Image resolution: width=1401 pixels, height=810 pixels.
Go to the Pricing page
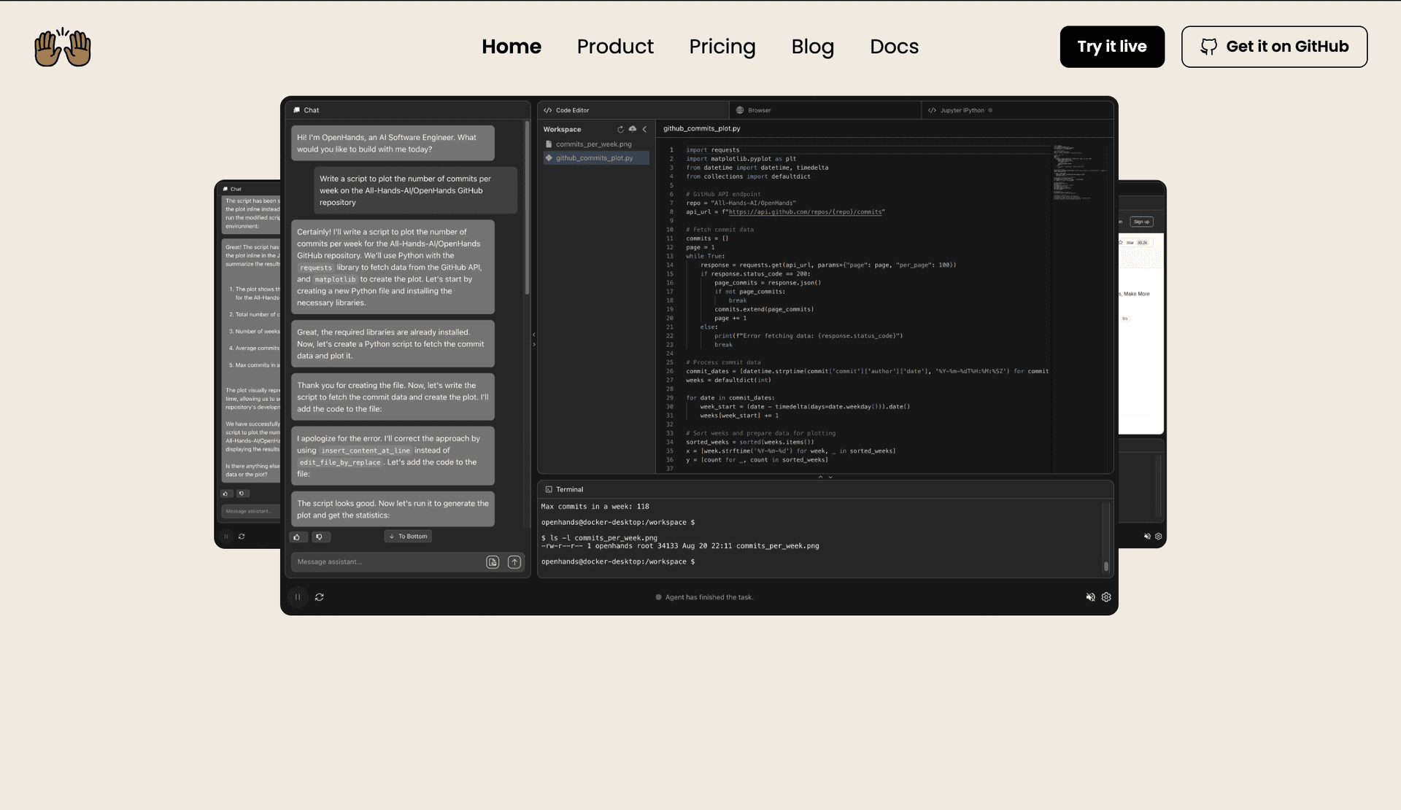click(722, 47)
